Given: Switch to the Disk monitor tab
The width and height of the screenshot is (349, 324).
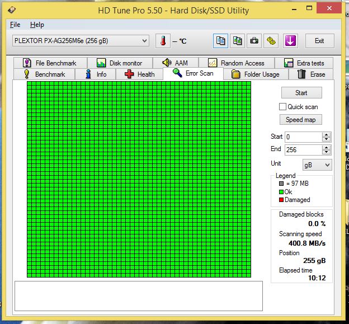Looking at the screenshot, I should tap(120, 63).
